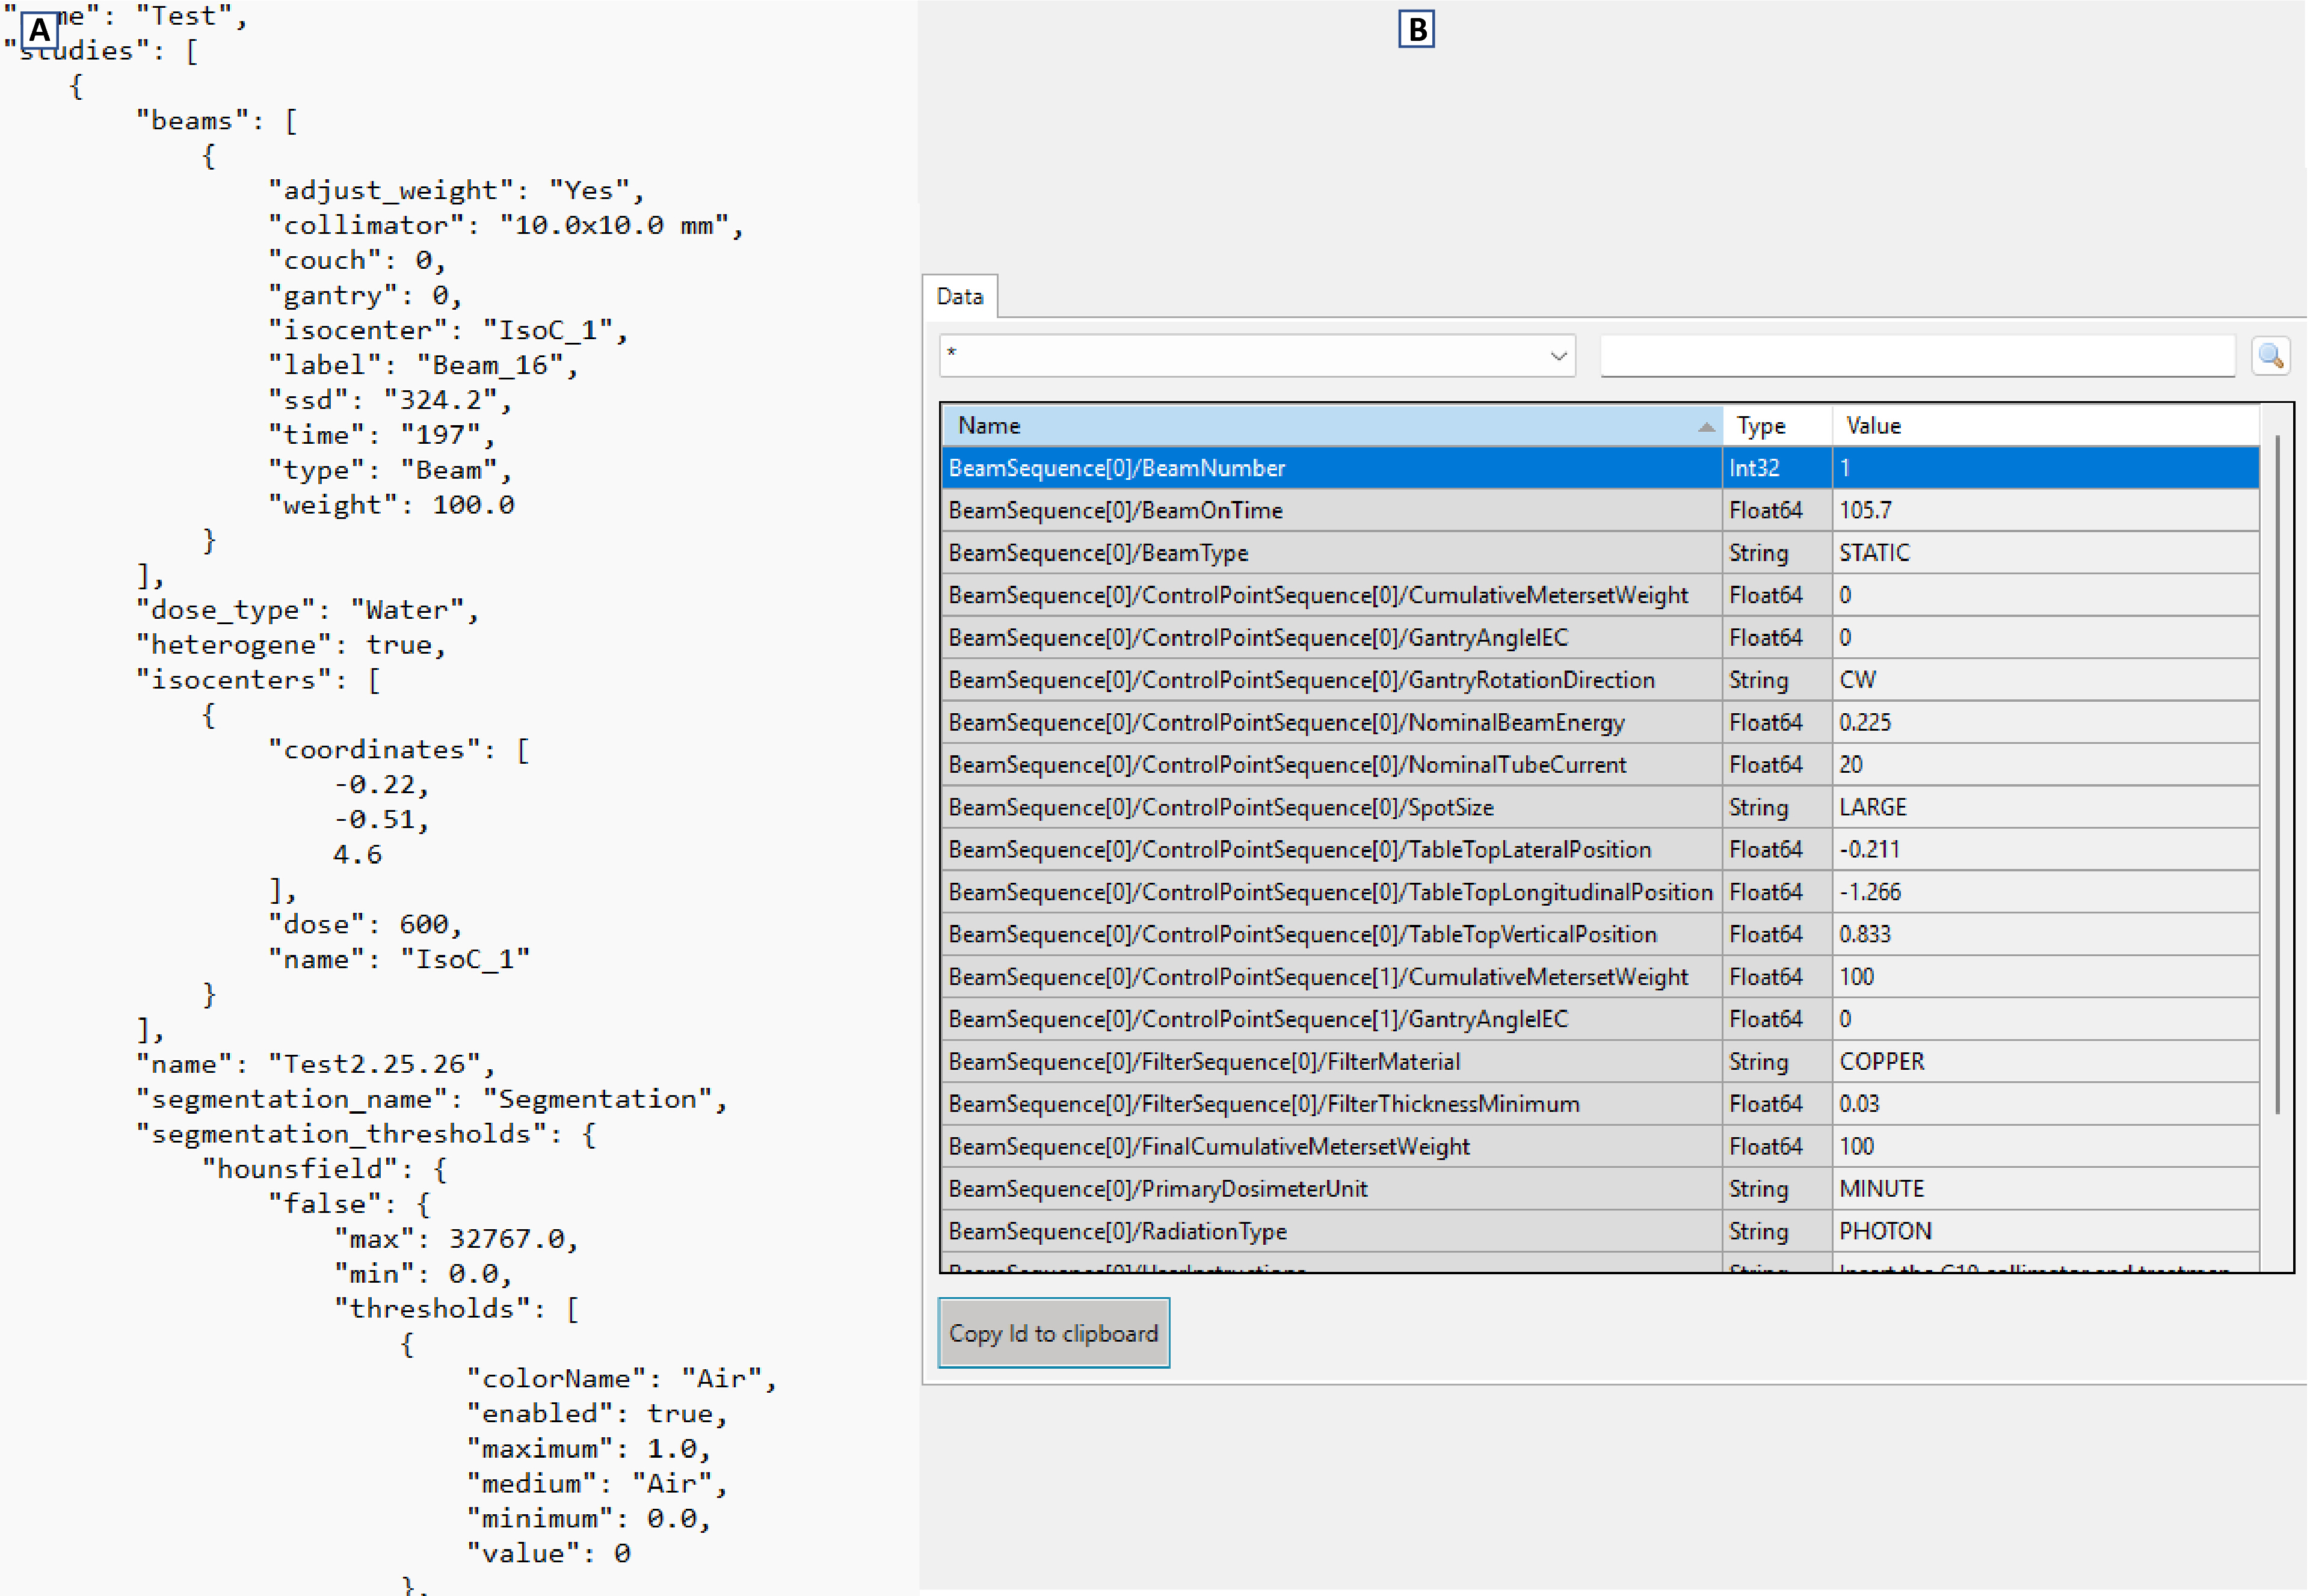Open the filter combo box dropdown arrow
This screenshot has height=1596, width=2310.
tap(1559, 356)
